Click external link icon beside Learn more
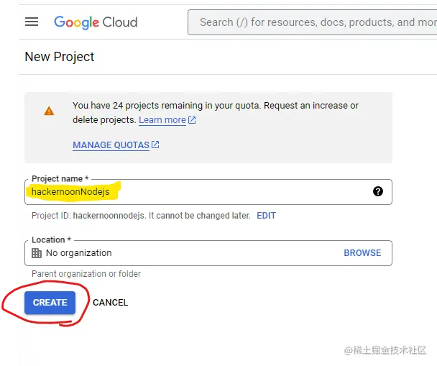Screen dimensions: 437x366 tap(192, 120)
